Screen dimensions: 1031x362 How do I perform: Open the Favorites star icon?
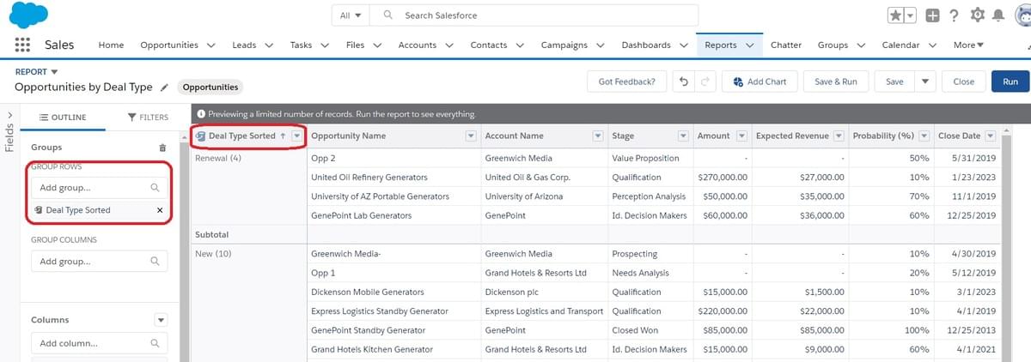pyautogui.click(x=895, y=15)
